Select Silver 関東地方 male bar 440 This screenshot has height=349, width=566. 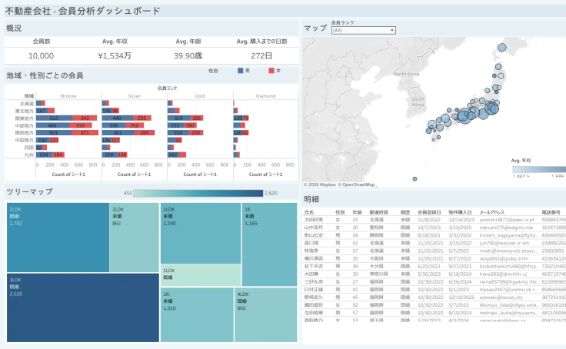point(118,118)
